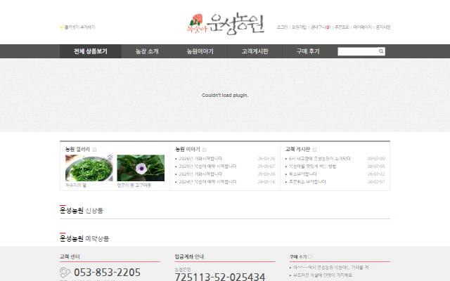Open the second review under 구매 후기 in the footer
Image resolution: width=450 pixels, height=281 pixels.
click(322, 275)
